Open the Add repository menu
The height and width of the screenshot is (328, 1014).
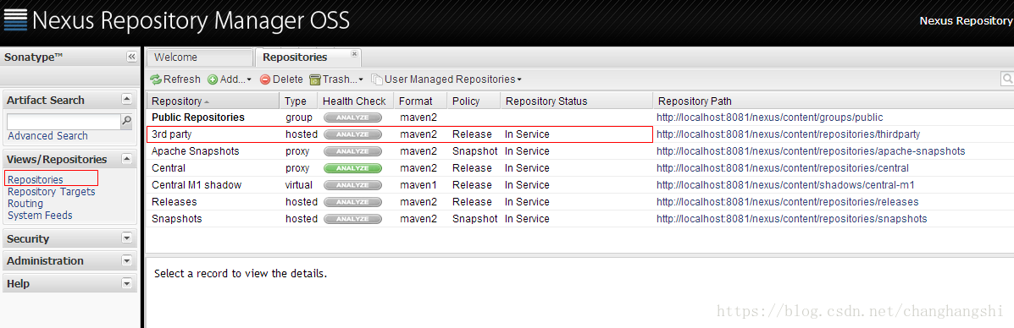click(x=230, y=79)
